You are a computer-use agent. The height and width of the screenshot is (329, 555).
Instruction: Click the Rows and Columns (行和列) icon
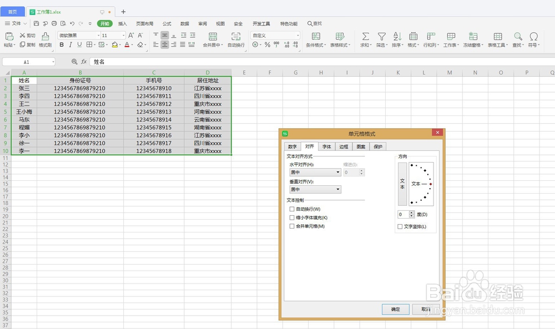(x=431, y=37)
